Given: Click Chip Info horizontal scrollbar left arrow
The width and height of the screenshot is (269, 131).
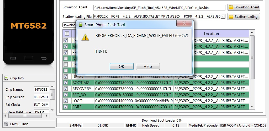Looking at the screenshot, I should tap(5, 116).
